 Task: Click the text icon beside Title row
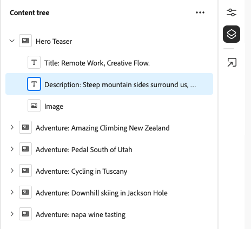pyautogui.click(x=34, y=62)
